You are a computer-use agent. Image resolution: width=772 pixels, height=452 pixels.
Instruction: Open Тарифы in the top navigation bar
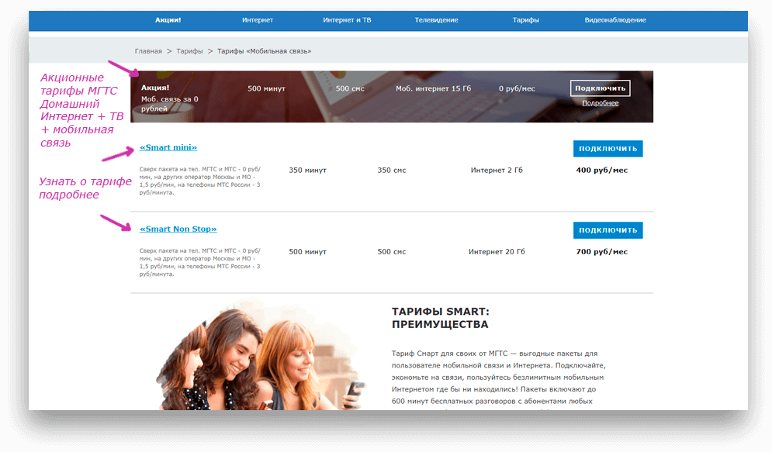click(x=525, y=20)
